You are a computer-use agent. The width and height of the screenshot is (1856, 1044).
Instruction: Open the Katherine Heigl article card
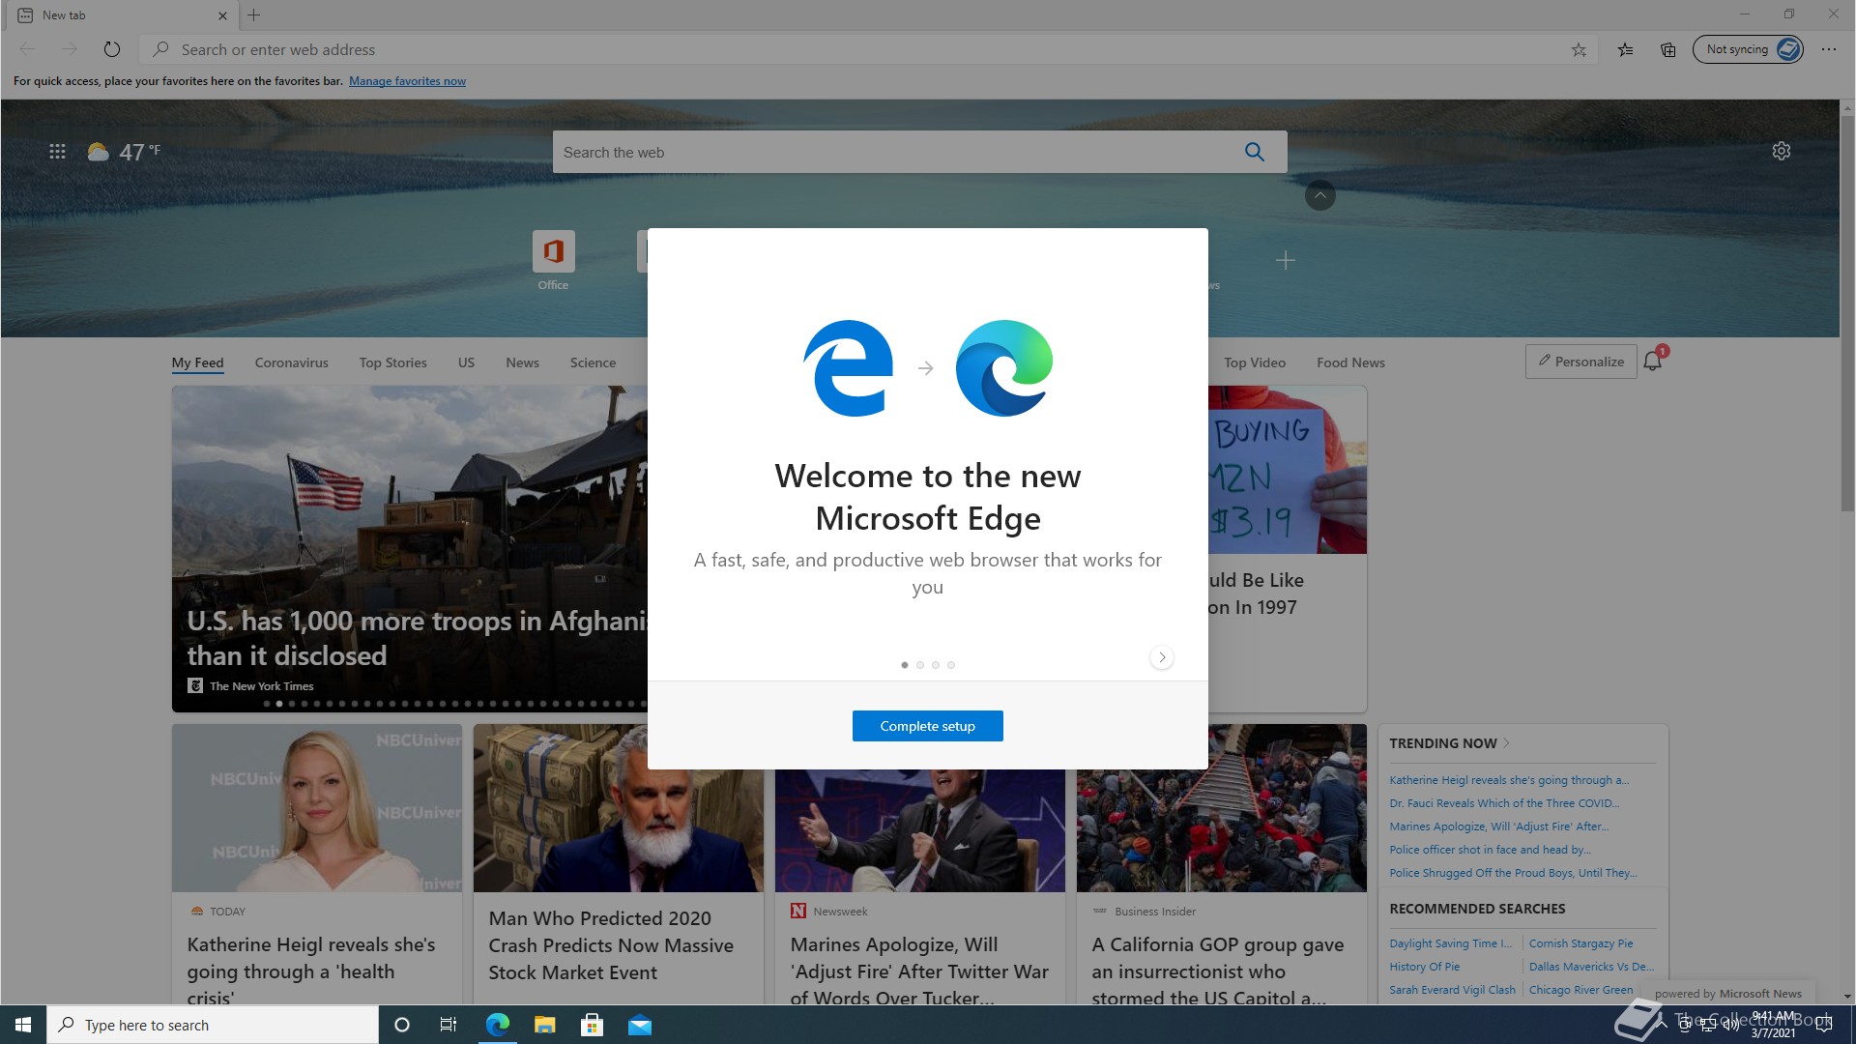coord(316,863)
